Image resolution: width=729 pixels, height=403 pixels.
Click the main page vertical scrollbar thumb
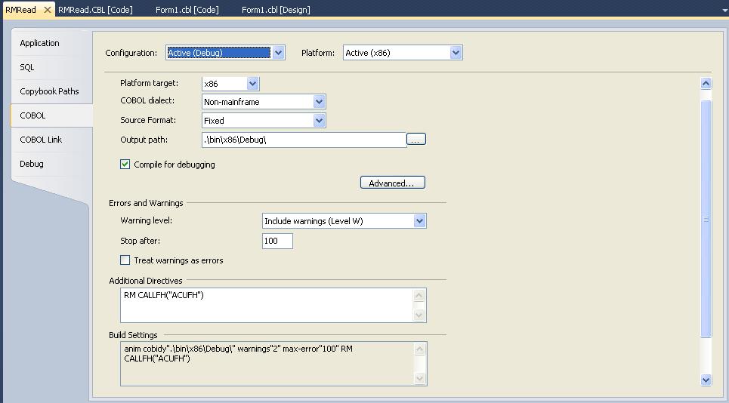pos(706,219)
